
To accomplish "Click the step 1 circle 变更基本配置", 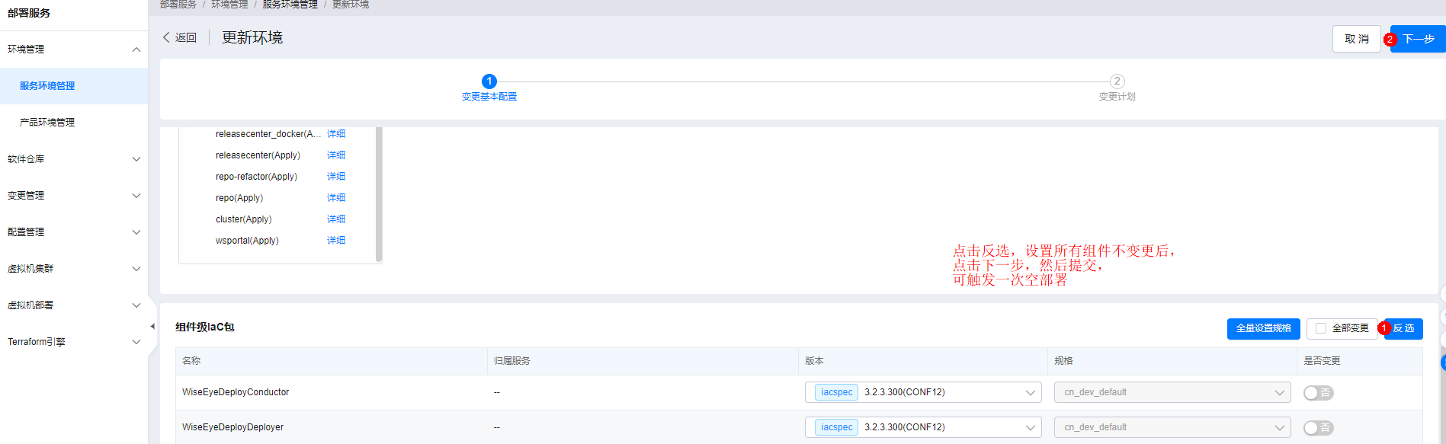I will point(489,81).
